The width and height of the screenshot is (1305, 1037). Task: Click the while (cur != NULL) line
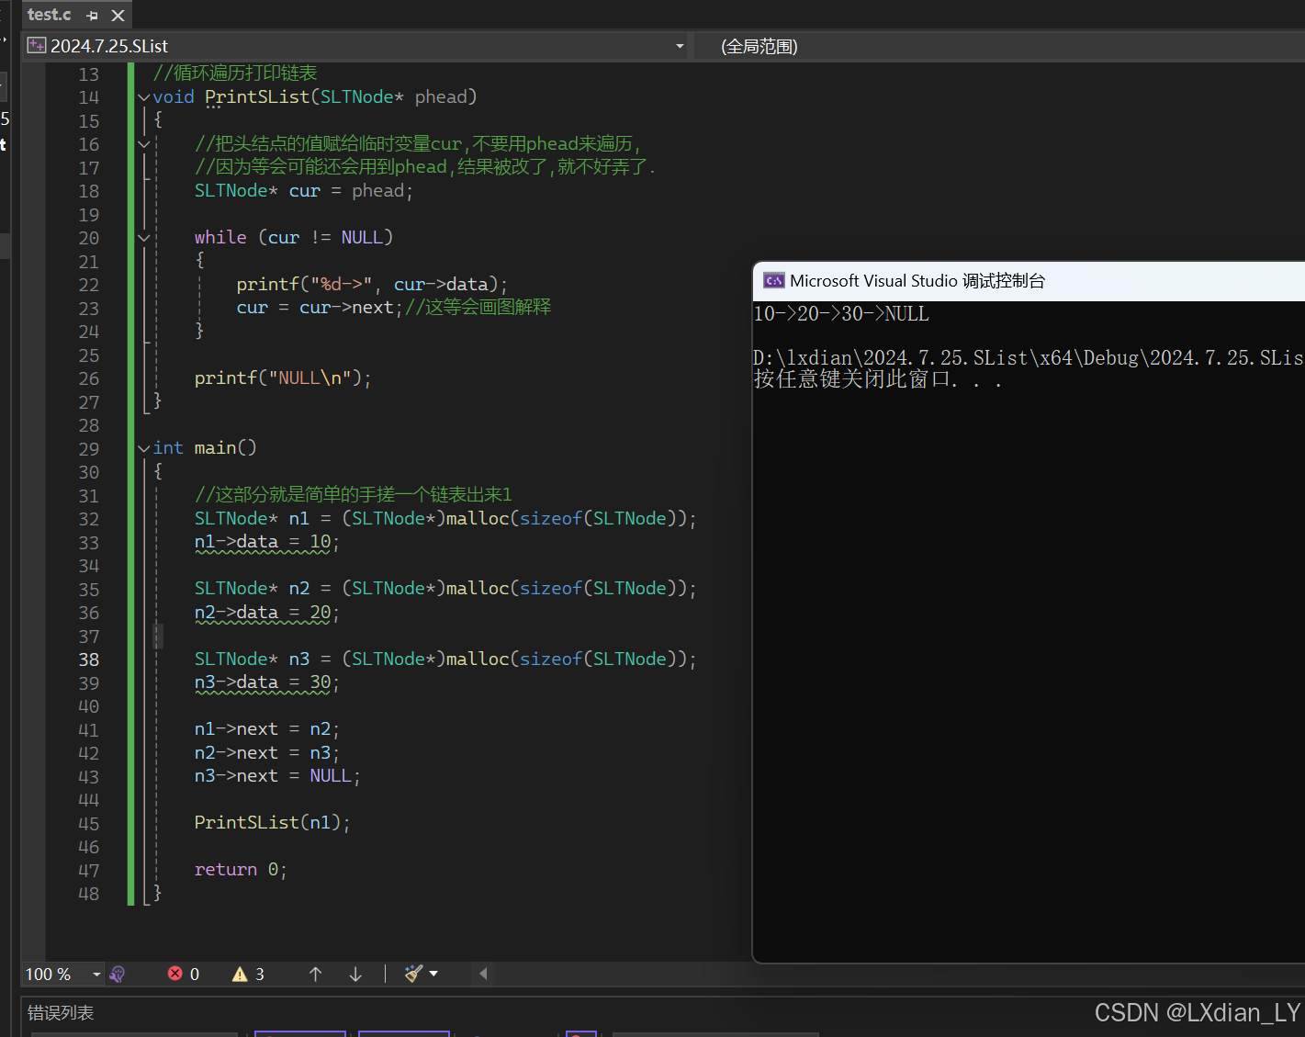pos(294,238)
